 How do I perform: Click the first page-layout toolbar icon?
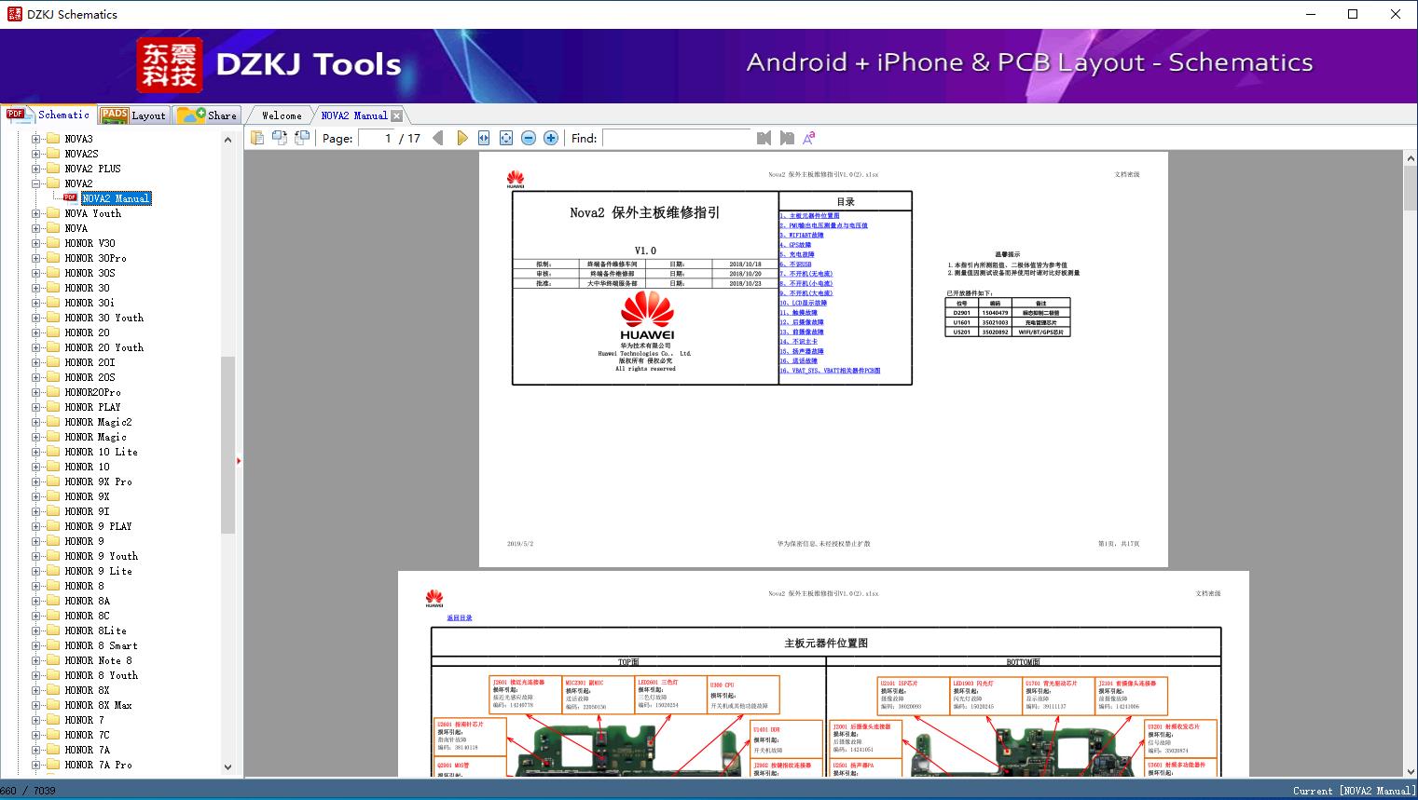[256, 138]
